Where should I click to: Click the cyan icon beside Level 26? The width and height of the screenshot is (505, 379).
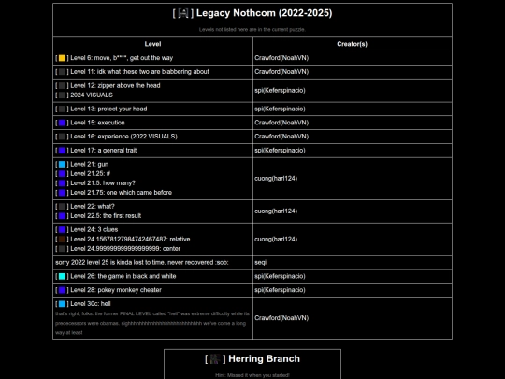coord(62,276)
